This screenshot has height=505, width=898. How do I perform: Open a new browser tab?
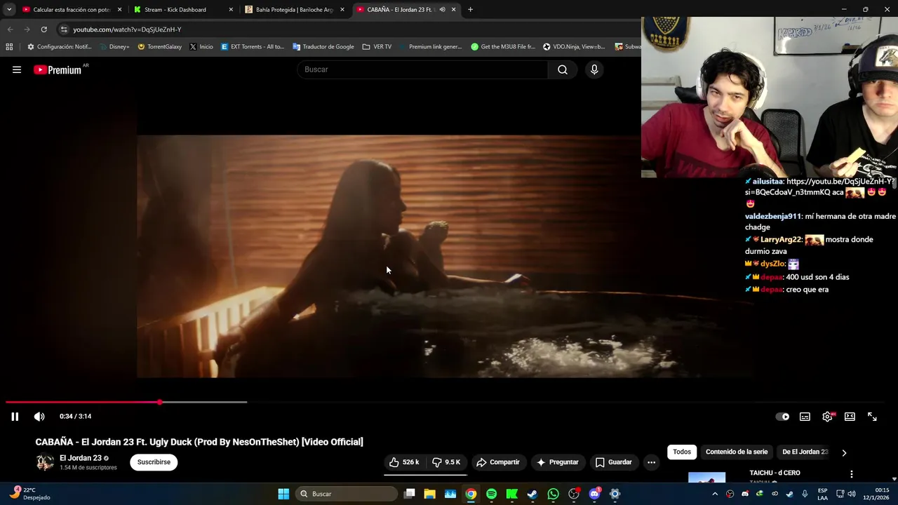tap(470, 10)
